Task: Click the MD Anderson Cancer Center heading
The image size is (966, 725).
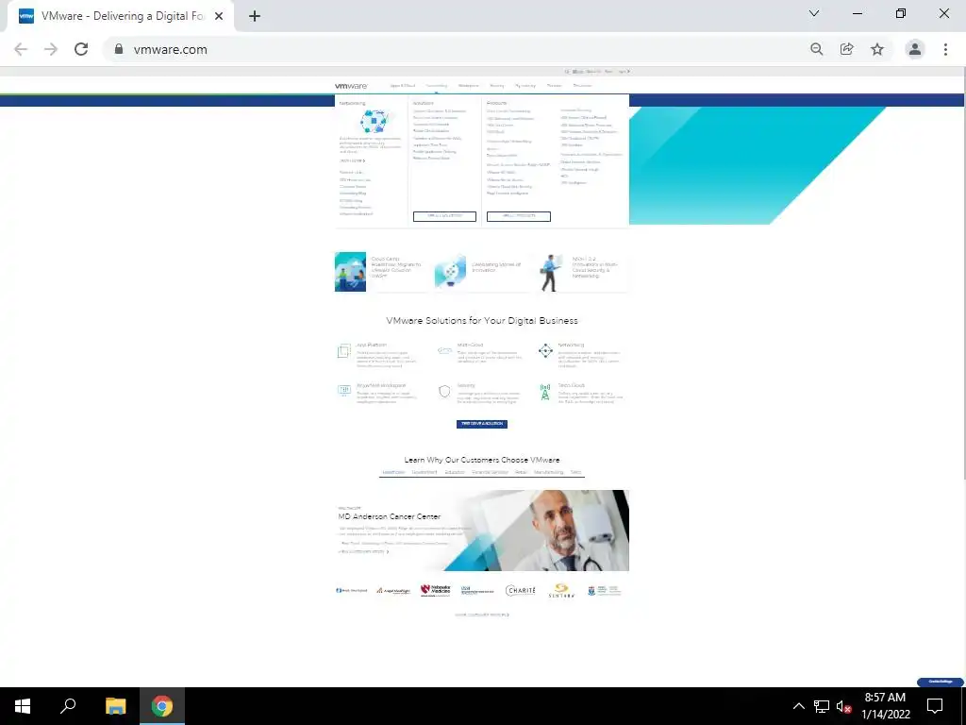Action: [x=390, y=516]
